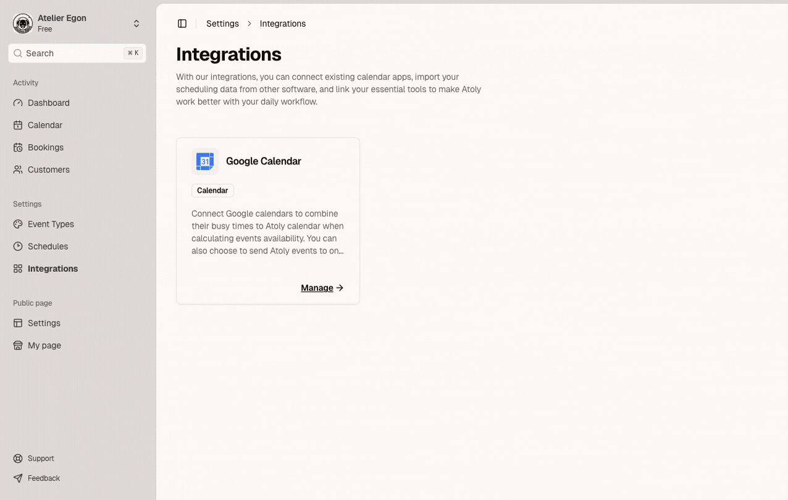Click the My page storefront icon

[x=18, y=345]
